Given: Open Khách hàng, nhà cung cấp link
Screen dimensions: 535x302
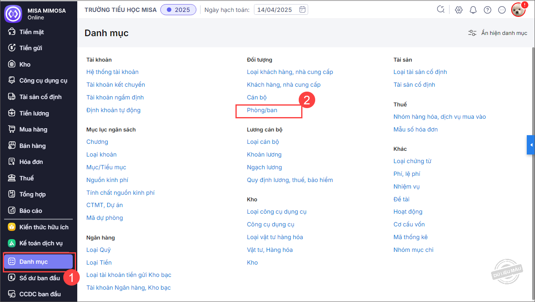Looking at the screenshot, I should pos(284,85).
